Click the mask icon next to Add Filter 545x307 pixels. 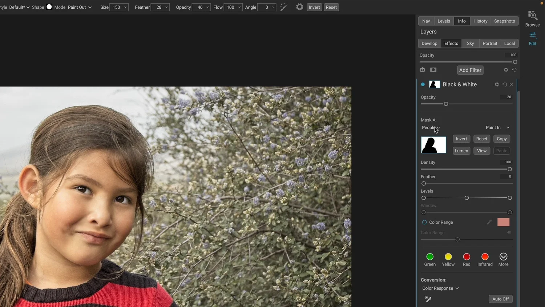[x=433, y=69]
